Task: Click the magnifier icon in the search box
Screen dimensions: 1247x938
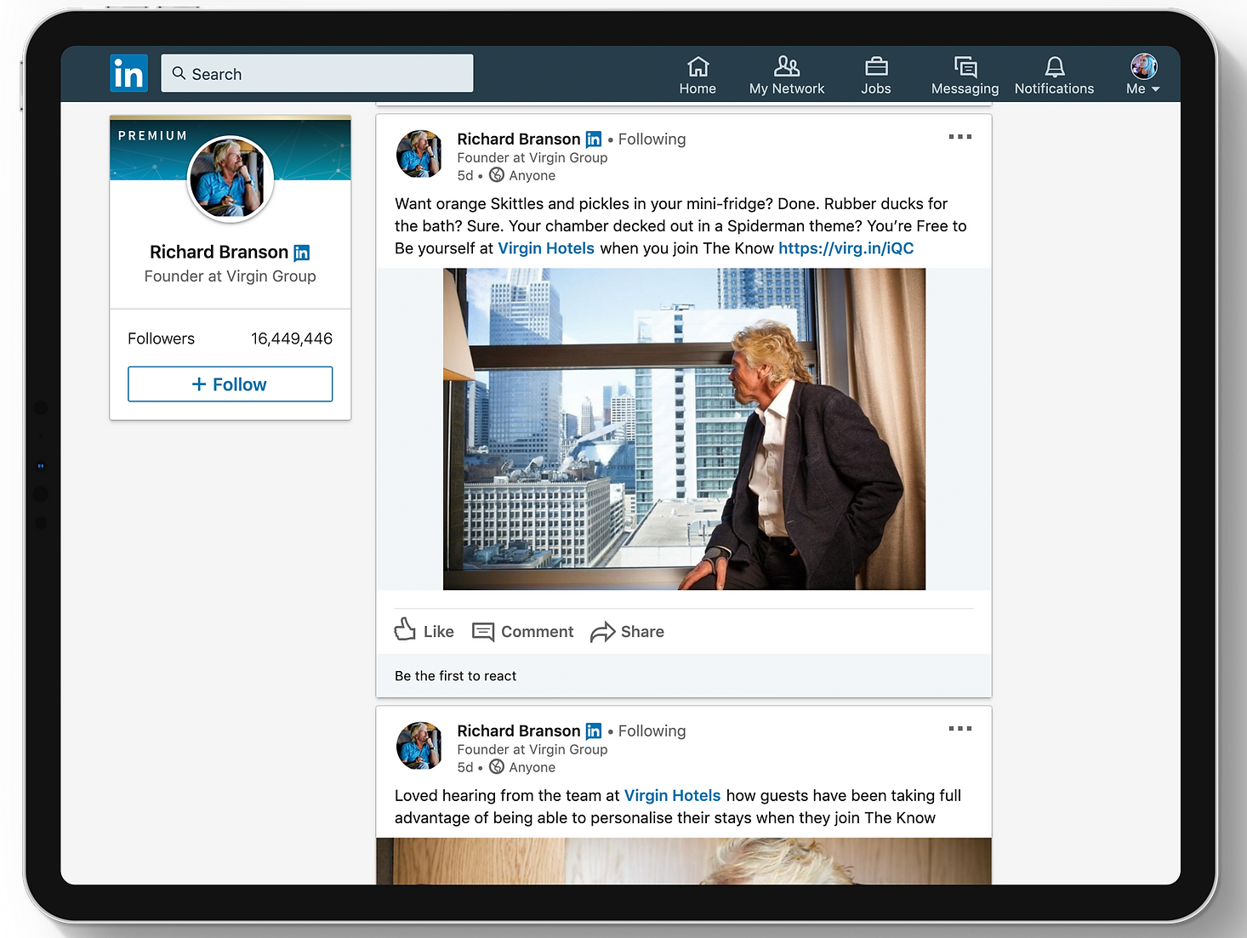Action: (x=179, y=73)
